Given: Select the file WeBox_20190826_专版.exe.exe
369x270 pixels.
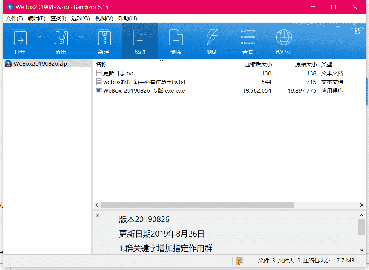Looking at the screenshot, I should pos(144,91).
